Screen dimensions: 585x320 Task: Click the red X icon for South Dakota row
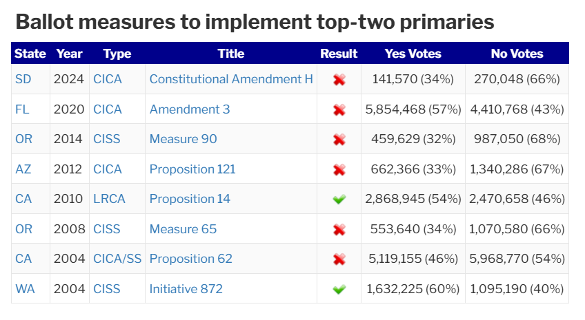tap(339, 80)
